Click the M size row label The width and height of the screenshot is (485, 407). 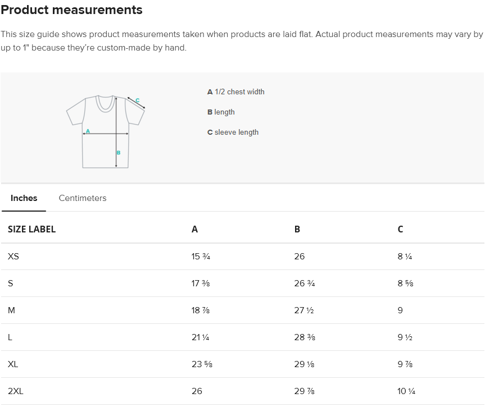click(x=11, y=310)
